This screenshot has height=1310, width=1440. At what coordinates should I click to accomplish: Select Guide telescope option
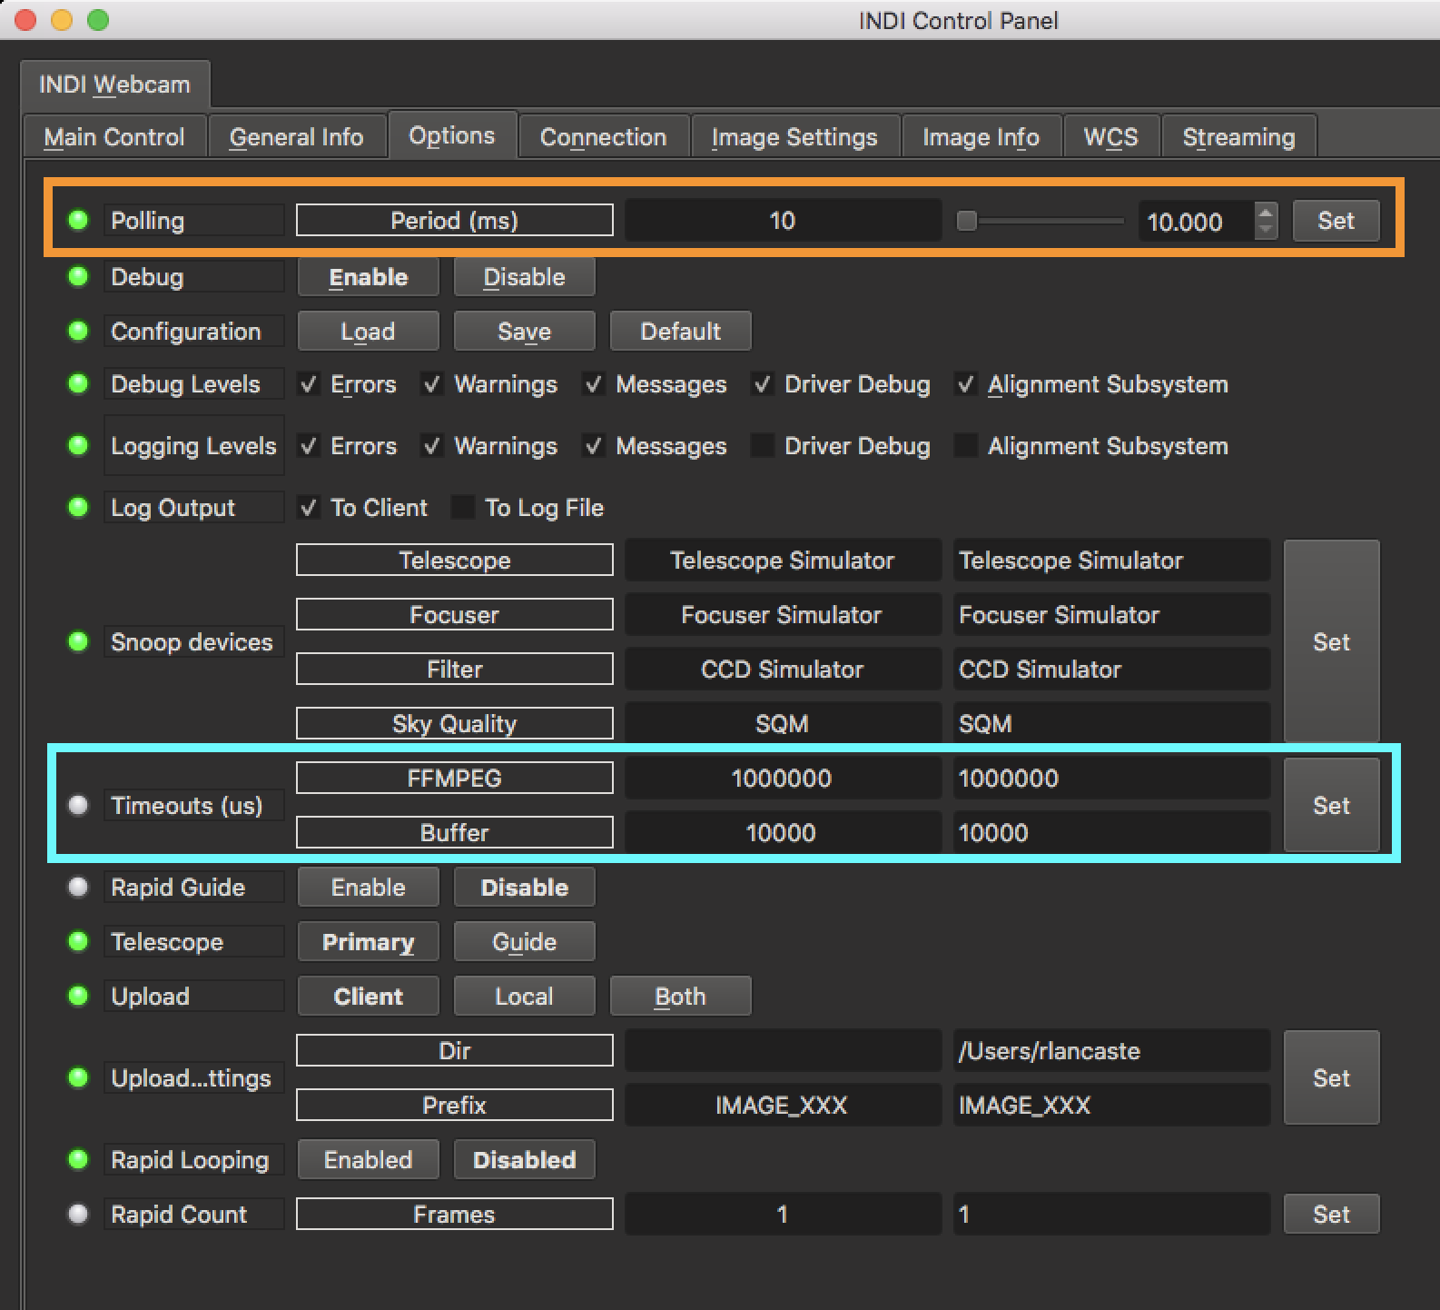point(524,942)
